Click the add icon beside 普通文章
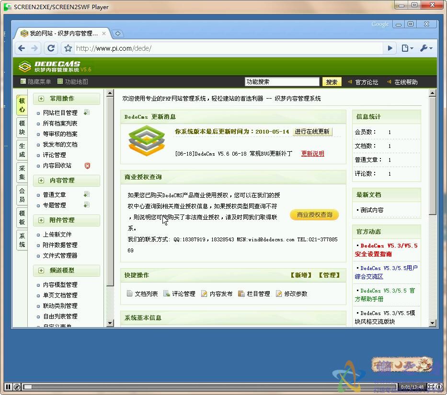 pyautogui.click(x=86, y=194)
